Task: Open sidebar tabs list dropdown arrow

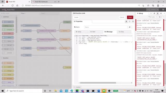Action: pos(164,13)
